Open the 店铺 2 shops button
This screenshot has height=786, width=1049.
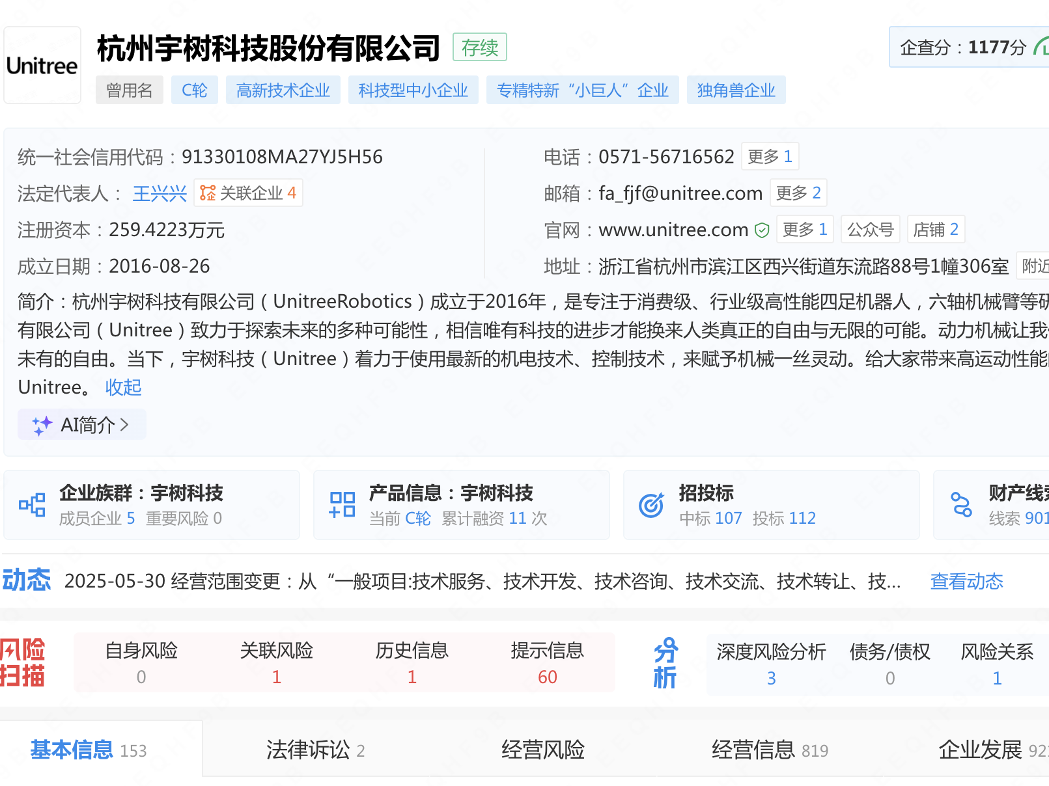936,229
